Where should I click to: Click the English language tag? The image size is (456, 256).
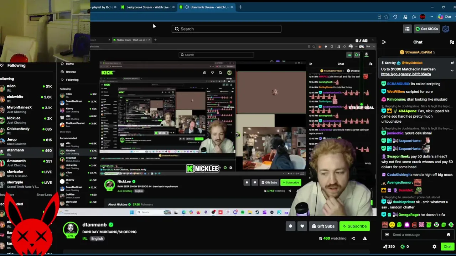[x=97, y=239]
